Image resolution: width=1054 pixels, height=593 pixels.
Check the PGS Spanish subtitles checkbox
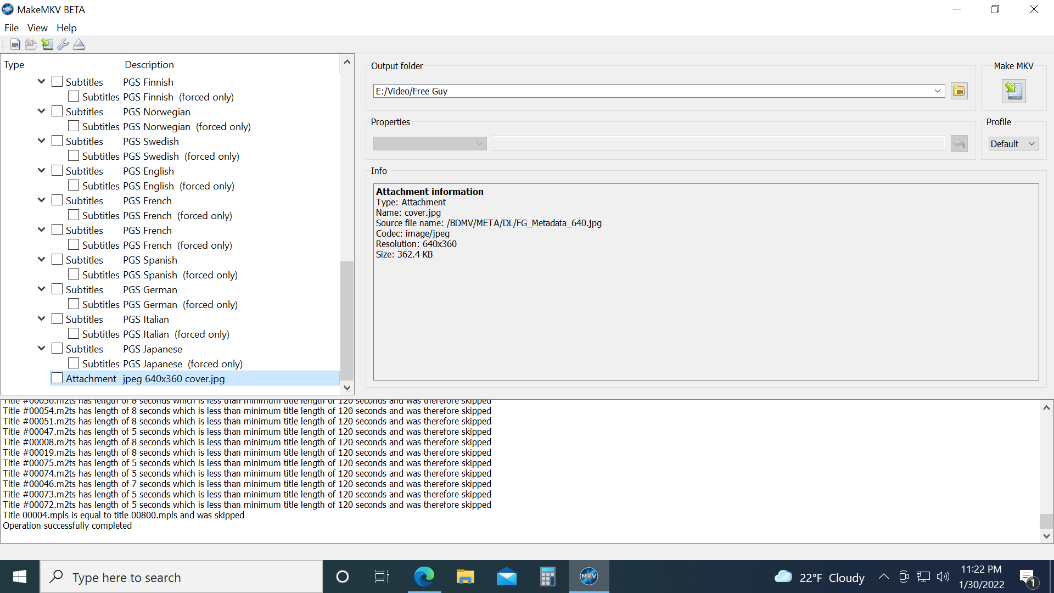[x=57, y=259]
